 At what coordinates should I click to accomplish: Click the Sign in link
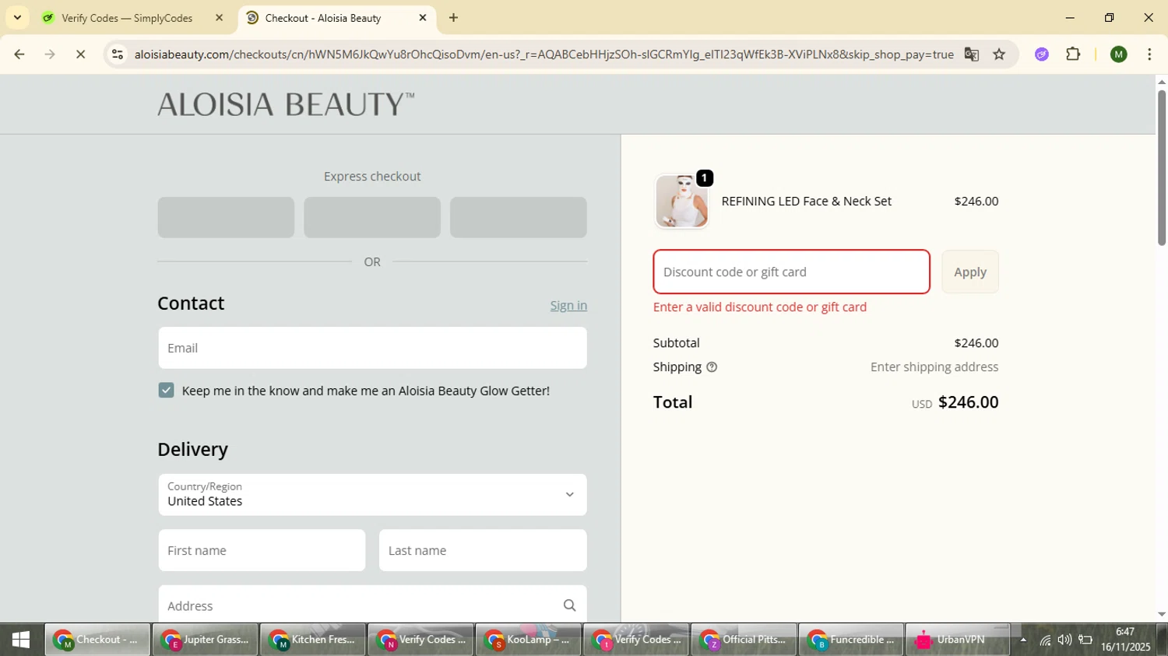pyautogui.click(x=568, y=306)
